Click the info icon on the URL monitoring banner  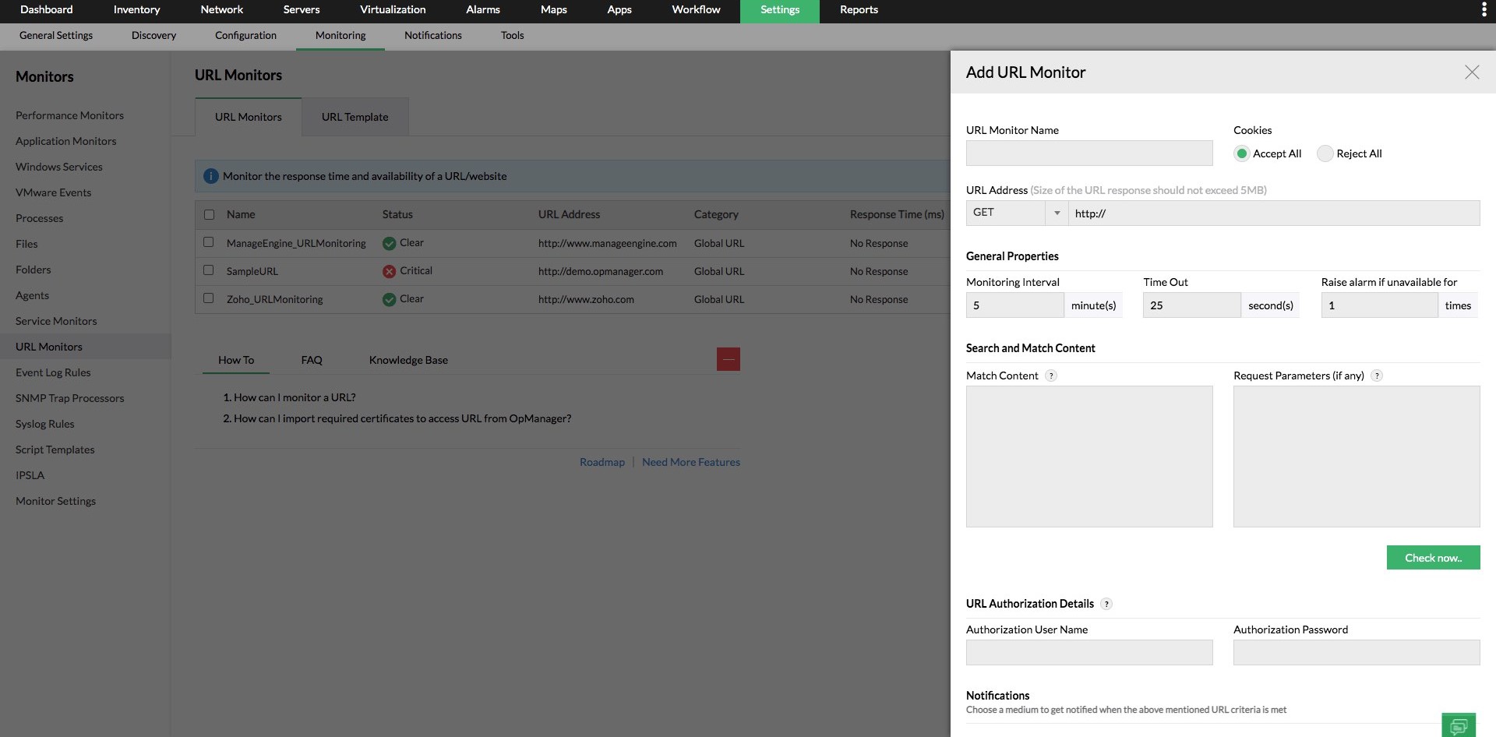[x=210, y=176]
